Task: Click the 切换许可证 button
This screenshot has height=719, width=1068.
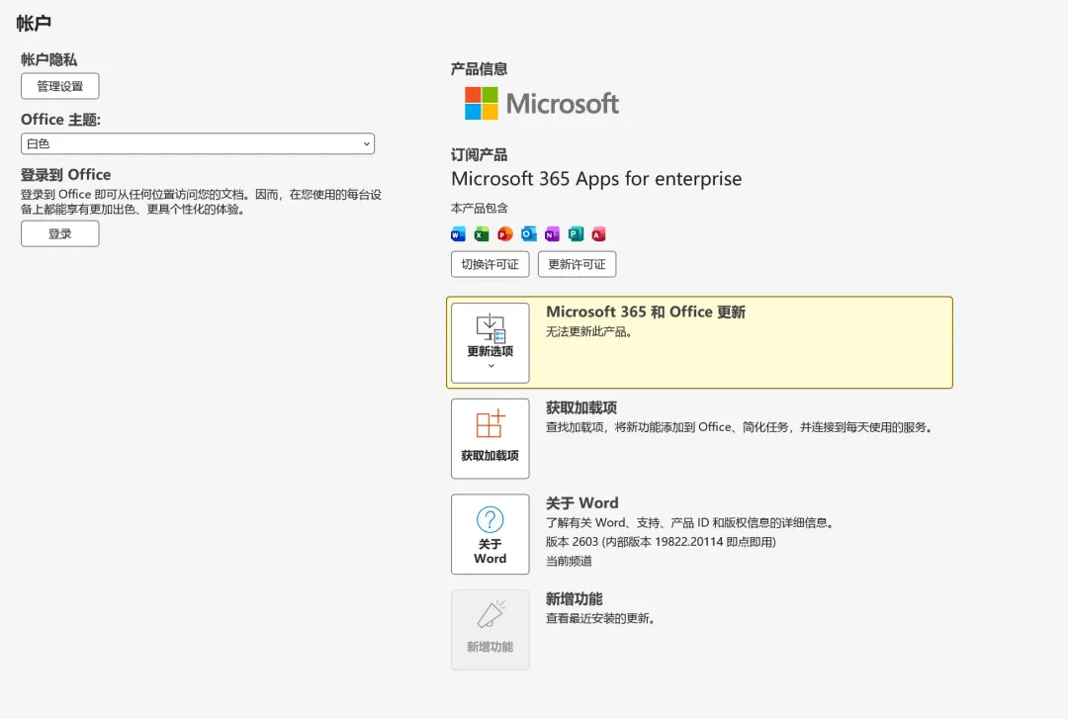Action: (490, 264)
